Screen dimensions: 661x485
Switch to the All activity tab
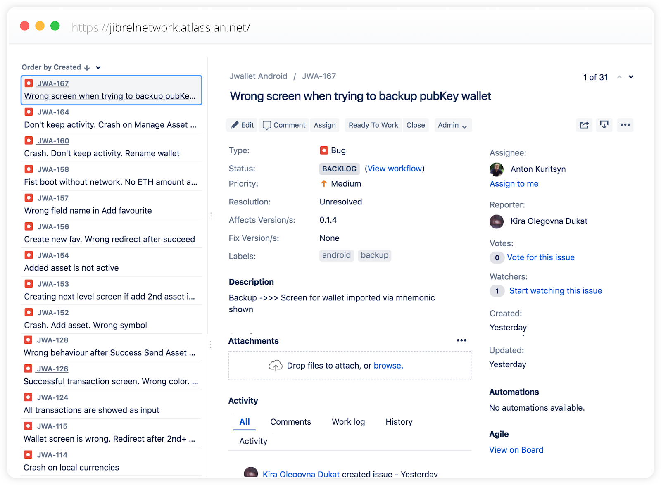click(245, 422)
